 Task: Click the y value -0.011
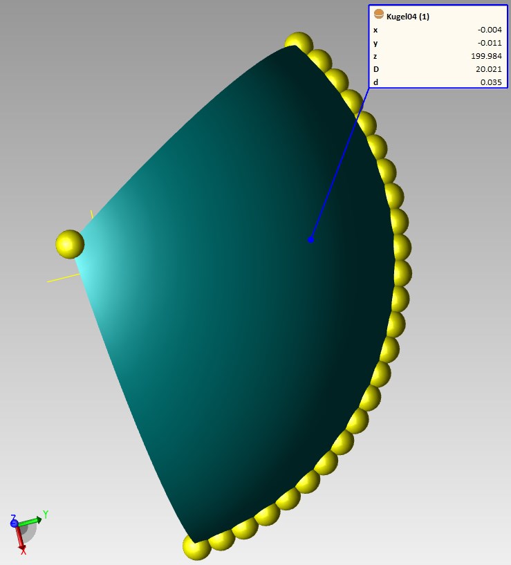click(x=489, y=43)
